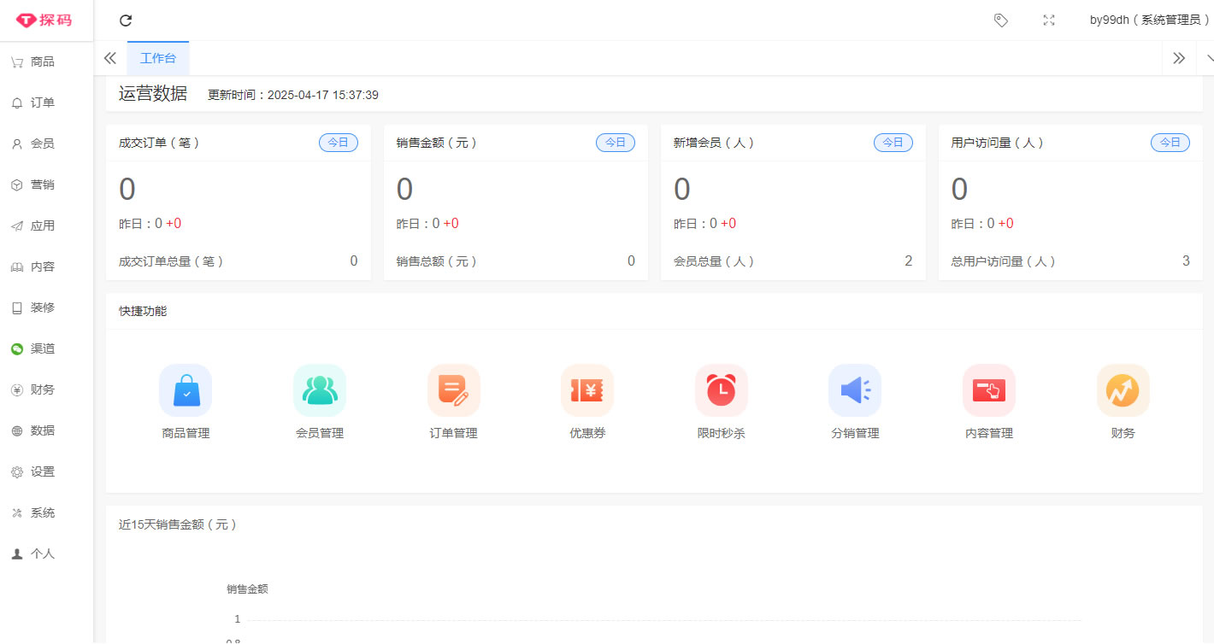Click the 财务 yen icon in sidebar

coord(17,390)
